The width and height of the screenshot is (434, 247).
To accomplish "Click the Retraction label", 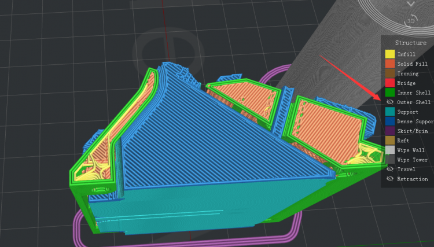I will coord(413,179).
